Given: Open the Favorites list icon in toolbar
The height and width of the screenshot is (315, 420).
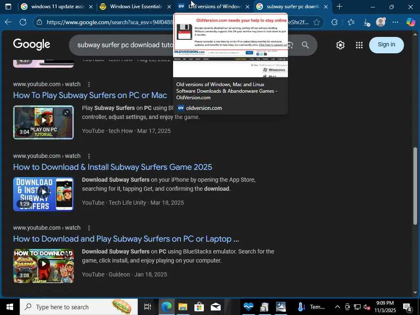Looking at the screenshot, I should (x=351, y=22).
